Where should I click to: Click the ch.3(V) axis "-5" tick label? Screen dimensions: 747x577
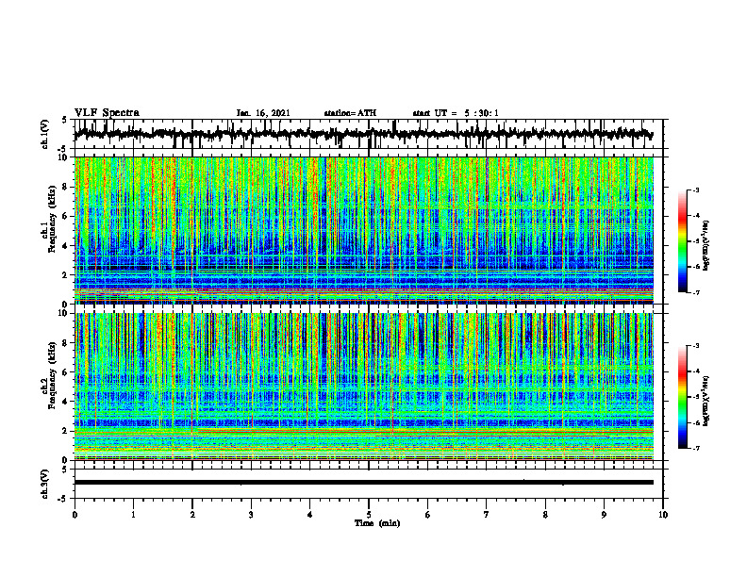[x=63, y=499]
